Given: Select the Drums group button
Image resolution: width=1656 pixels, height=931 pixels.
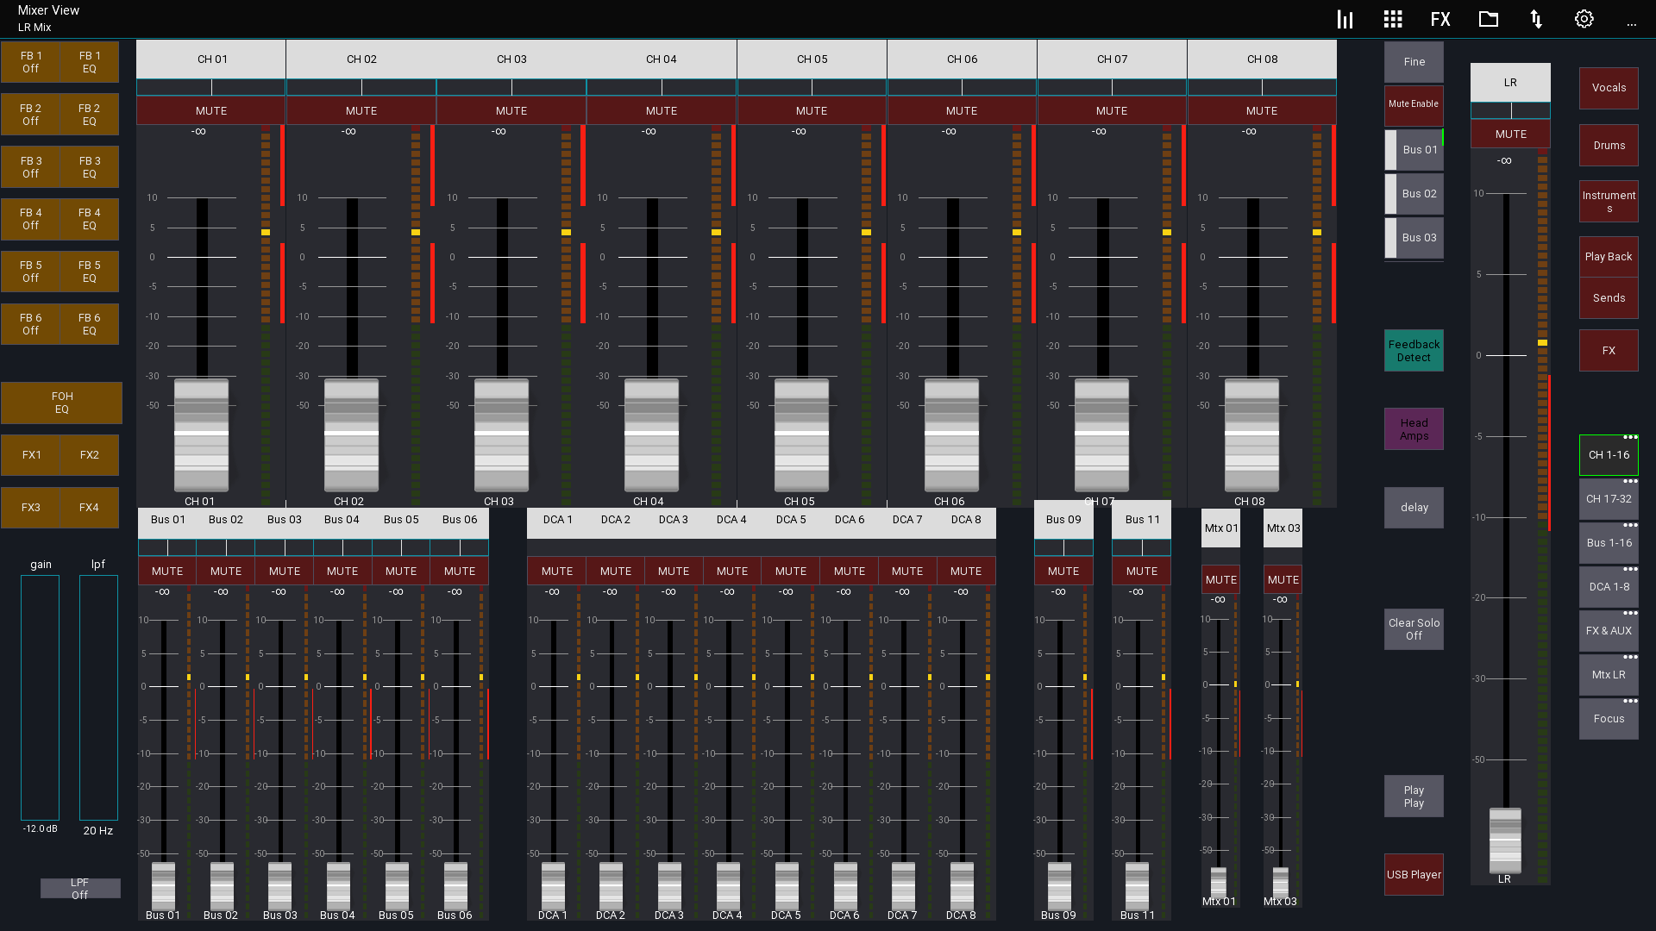Looking at the screenshot, I should [1609, 146].
